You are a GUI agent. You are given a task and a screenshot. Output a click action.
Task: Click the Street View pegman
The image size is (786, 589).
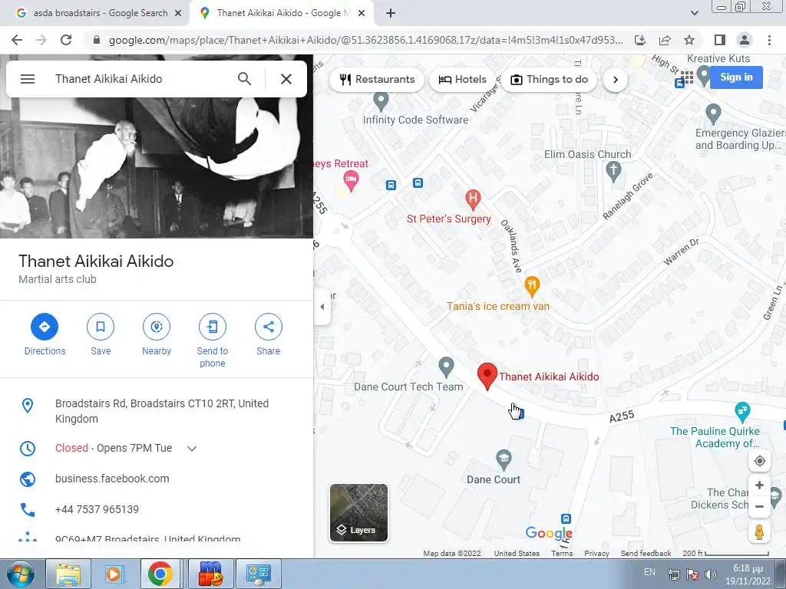759,532
